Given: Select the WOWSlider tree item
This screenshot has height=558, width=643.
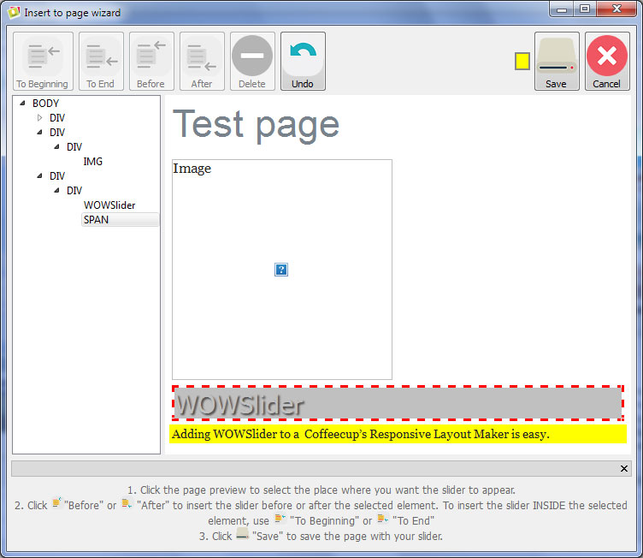Looking at the screenshot, I should [x=109, y=205].
